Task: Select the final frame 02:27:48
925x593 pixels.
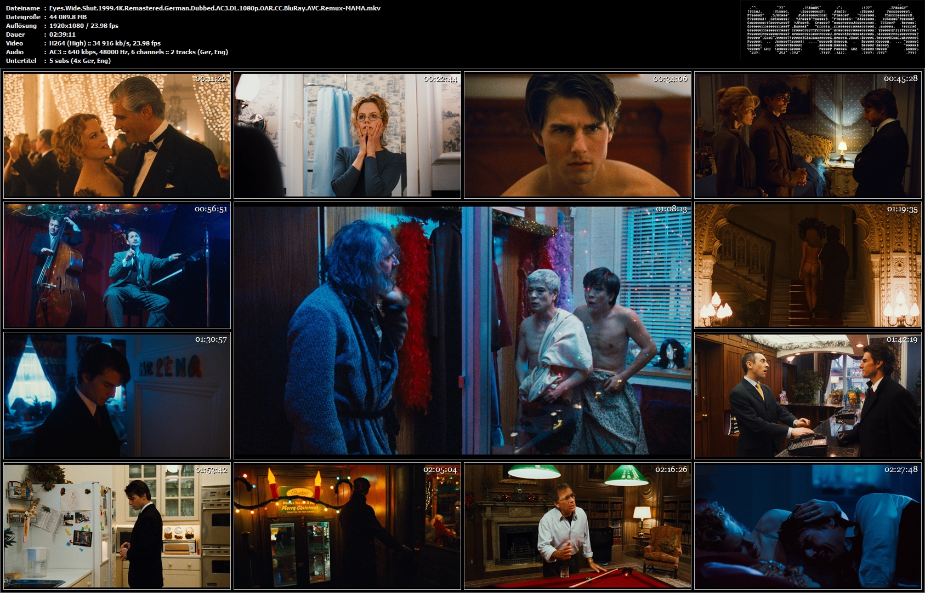Action: pos(808,526)
